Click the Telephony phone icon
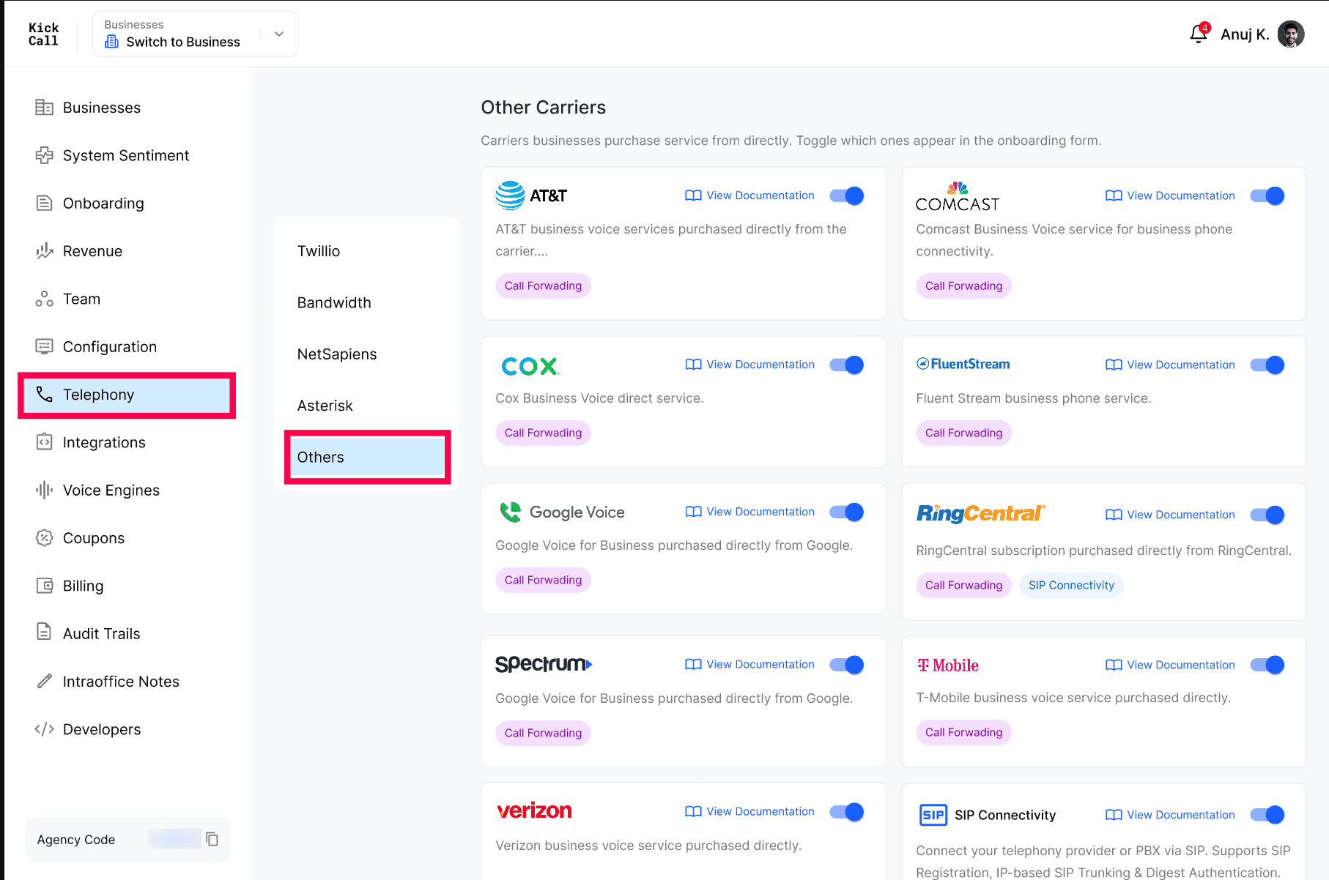The height and width of the screenshot is (880, 1329). 44,395
